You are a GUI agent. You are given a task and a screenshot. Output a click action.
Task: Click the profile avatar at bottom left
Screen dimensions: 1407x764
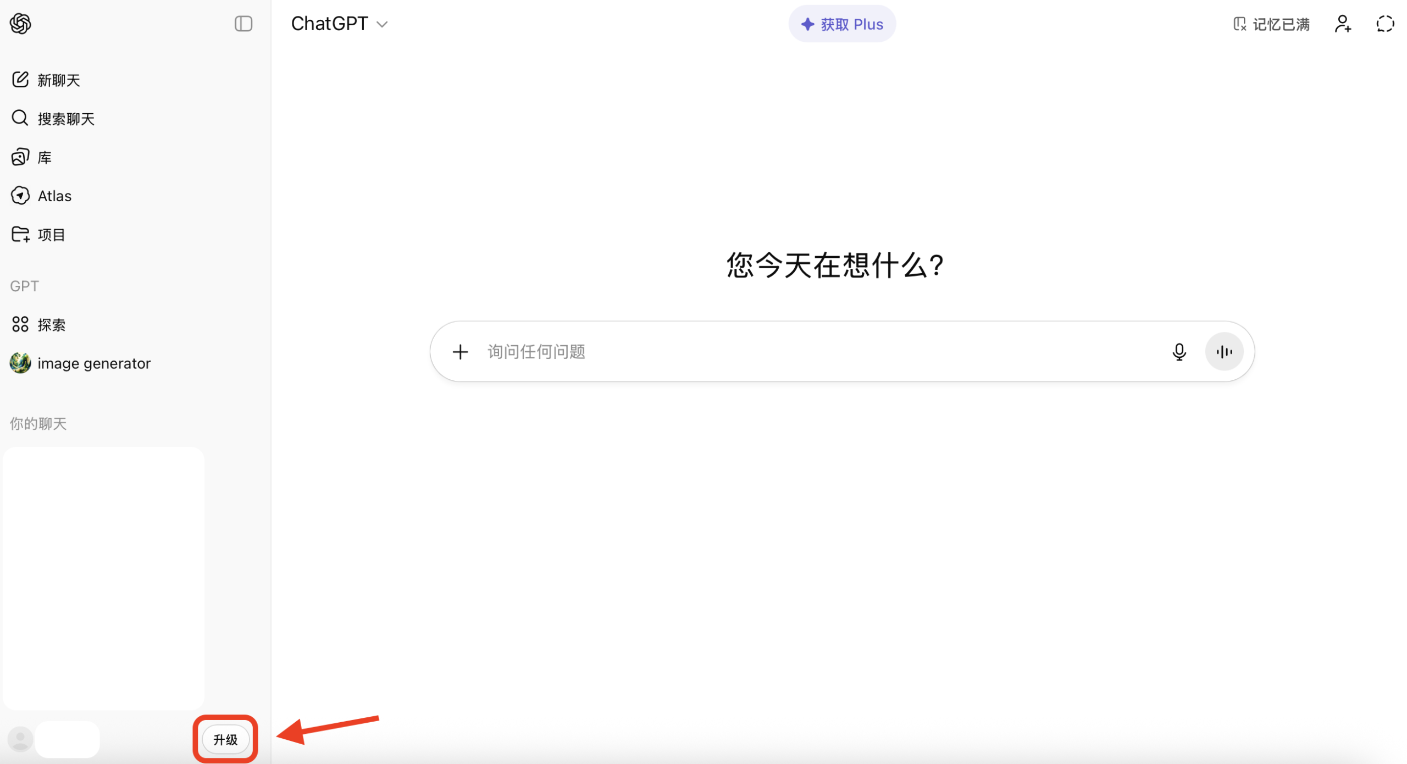tap(20, 739)
